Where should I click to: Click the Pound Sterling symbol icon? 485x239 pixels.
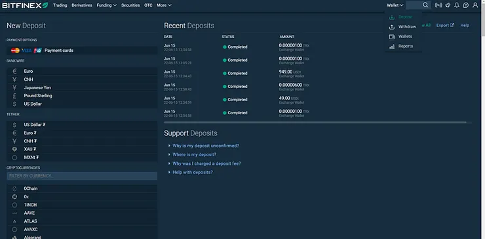coord(14,96)
